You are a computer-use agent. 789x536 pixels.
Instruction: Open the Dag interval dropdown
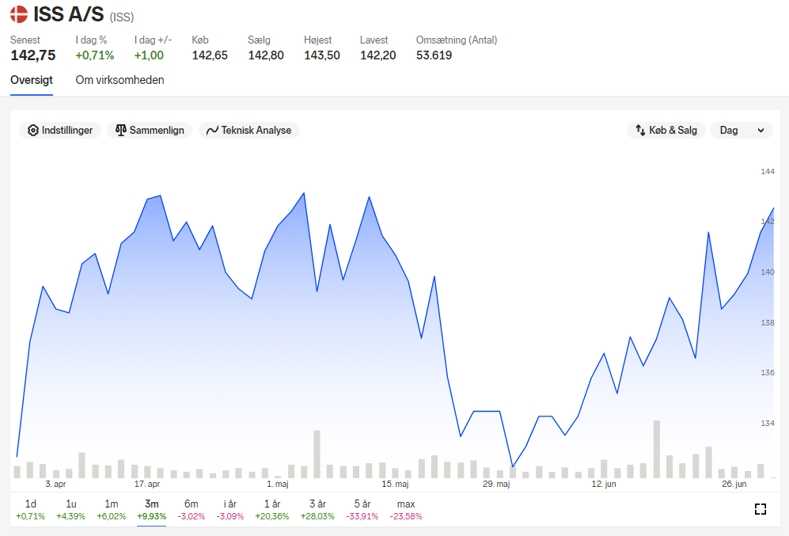(x=742, y=131)
